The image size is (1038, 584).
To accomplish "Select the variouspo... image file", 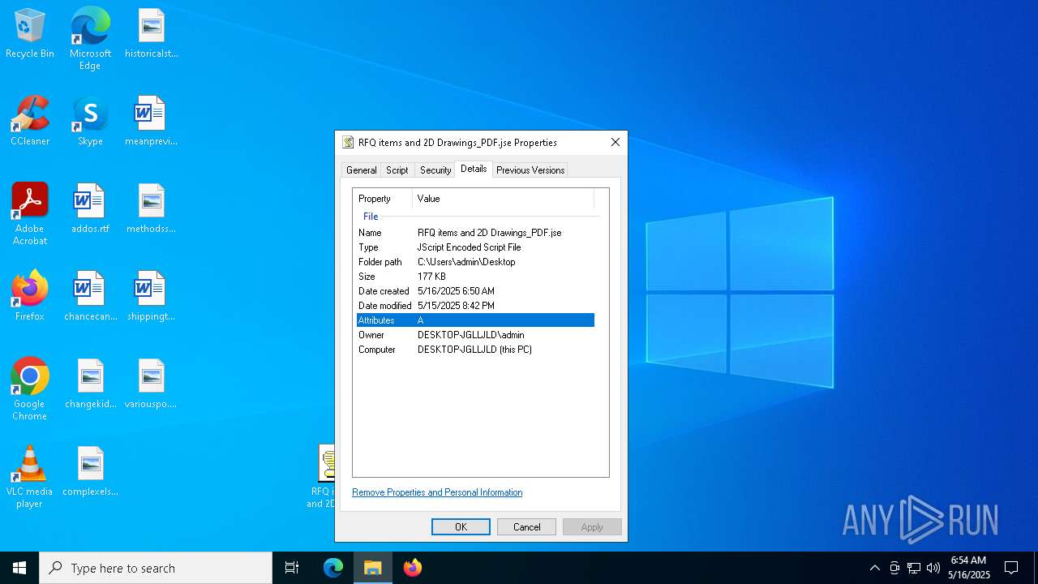I will 151,384.
